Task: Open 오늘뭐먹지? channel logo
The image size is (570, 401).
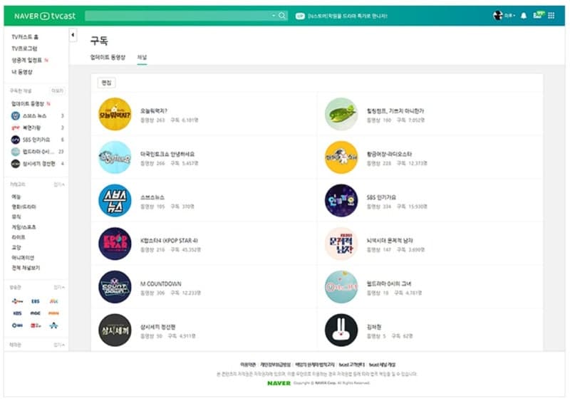Action: coord(115,114)
